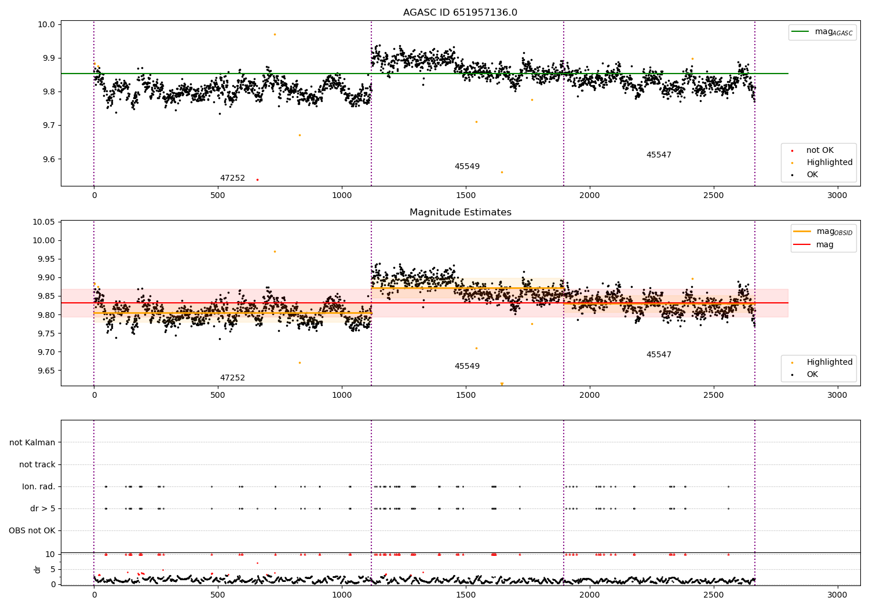Click obsid label 45547 in Magnitude Estimates plot

pyautogui.click(x=659, y=355)
